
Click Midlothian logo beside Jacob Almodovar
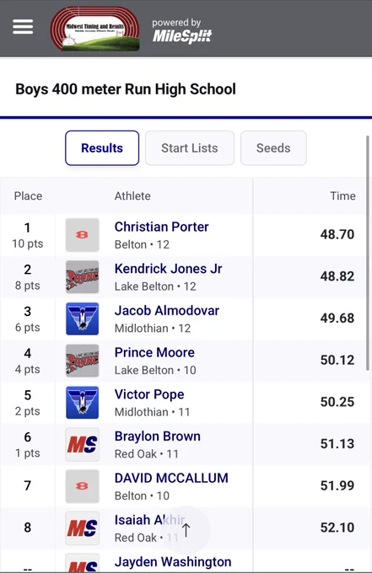click(83, 319)
